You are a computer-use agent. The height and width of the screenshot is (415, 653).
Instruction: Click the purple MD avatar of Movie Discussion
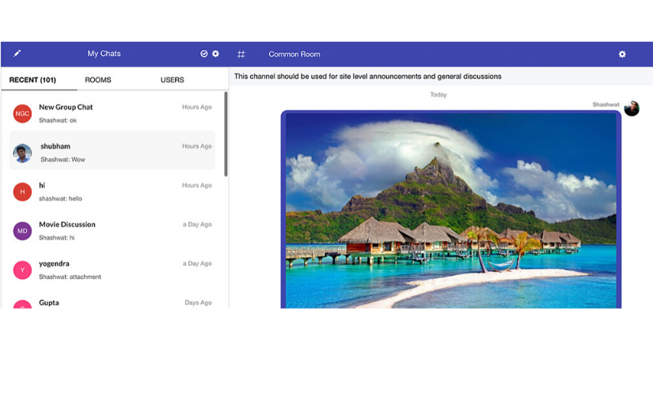[x=22, y=231]
